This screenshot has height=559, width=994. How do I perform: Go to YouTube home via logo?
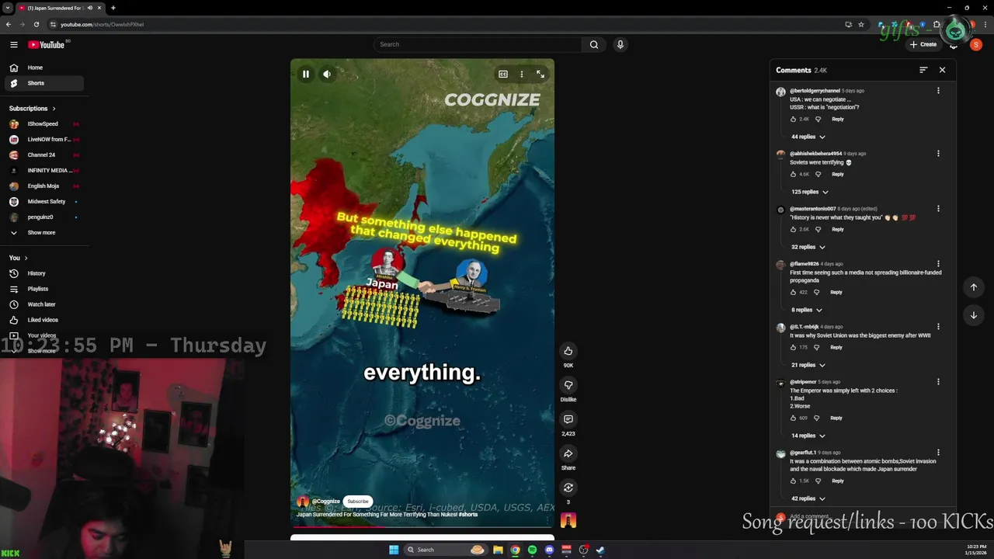(x=46, y=44)
